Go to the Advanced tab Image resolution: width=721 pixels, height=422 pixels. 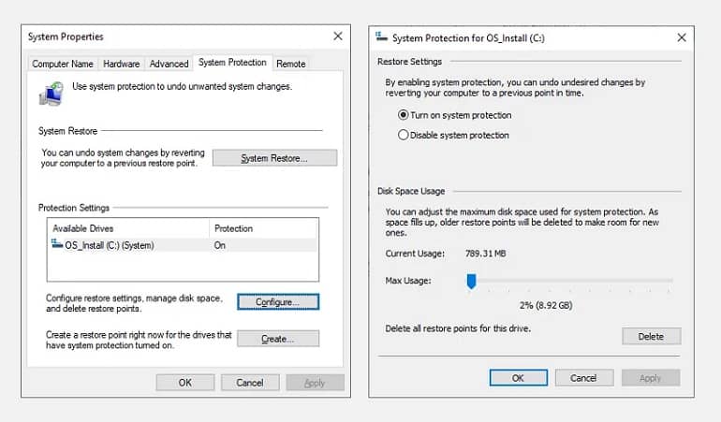point(169,64)
